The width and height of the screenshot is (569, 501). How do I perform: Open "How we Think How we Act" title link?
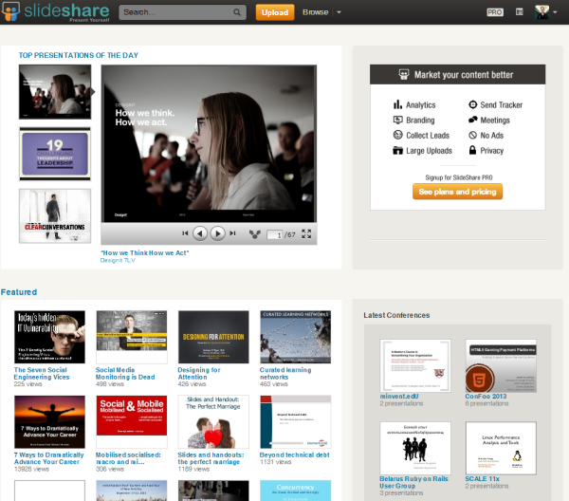[145, 252]
